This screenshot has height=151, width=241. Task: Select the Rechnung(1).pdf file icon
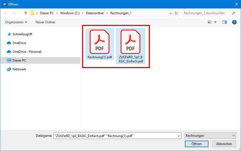(100, 42)
